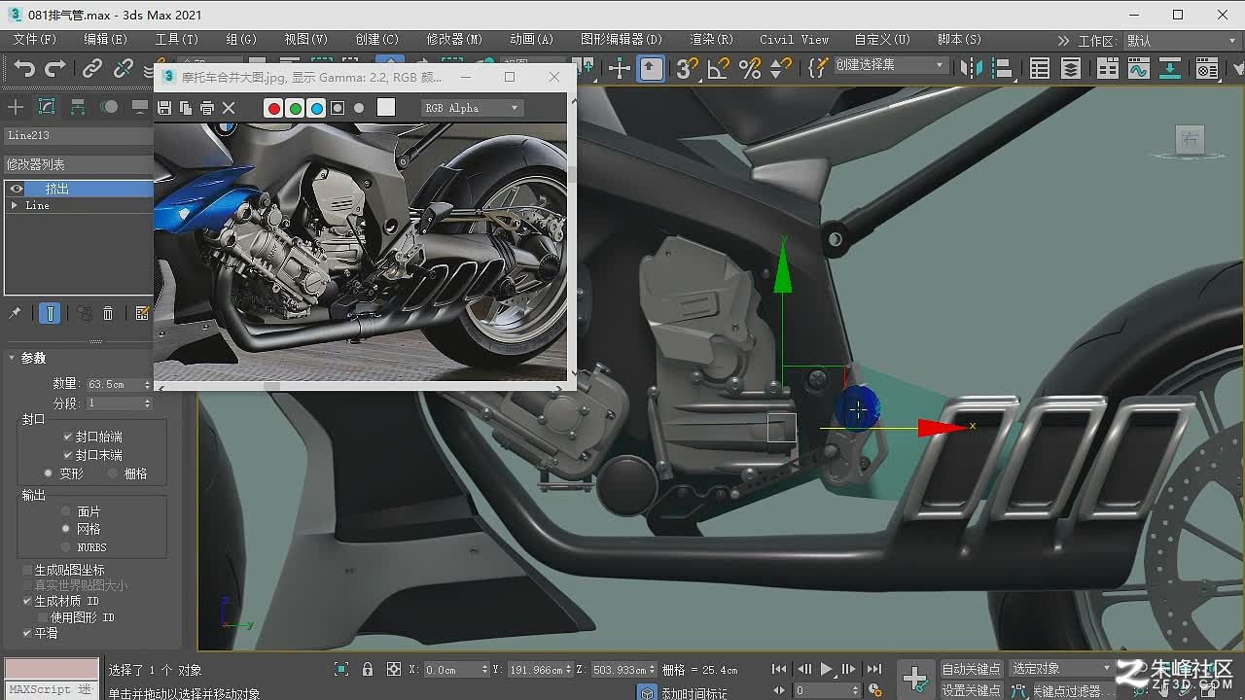Toggle the selection lock icon

pos(367,669)
